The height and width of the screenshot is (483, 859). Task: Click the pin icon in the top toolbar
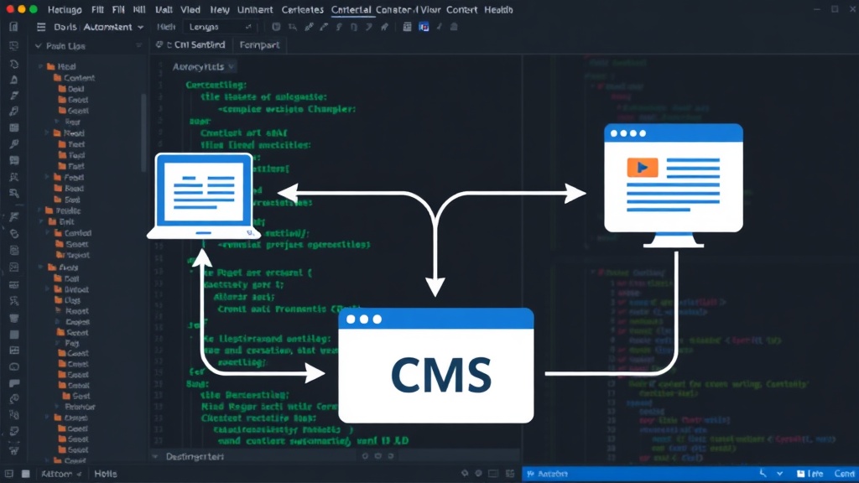coord(384,27)
